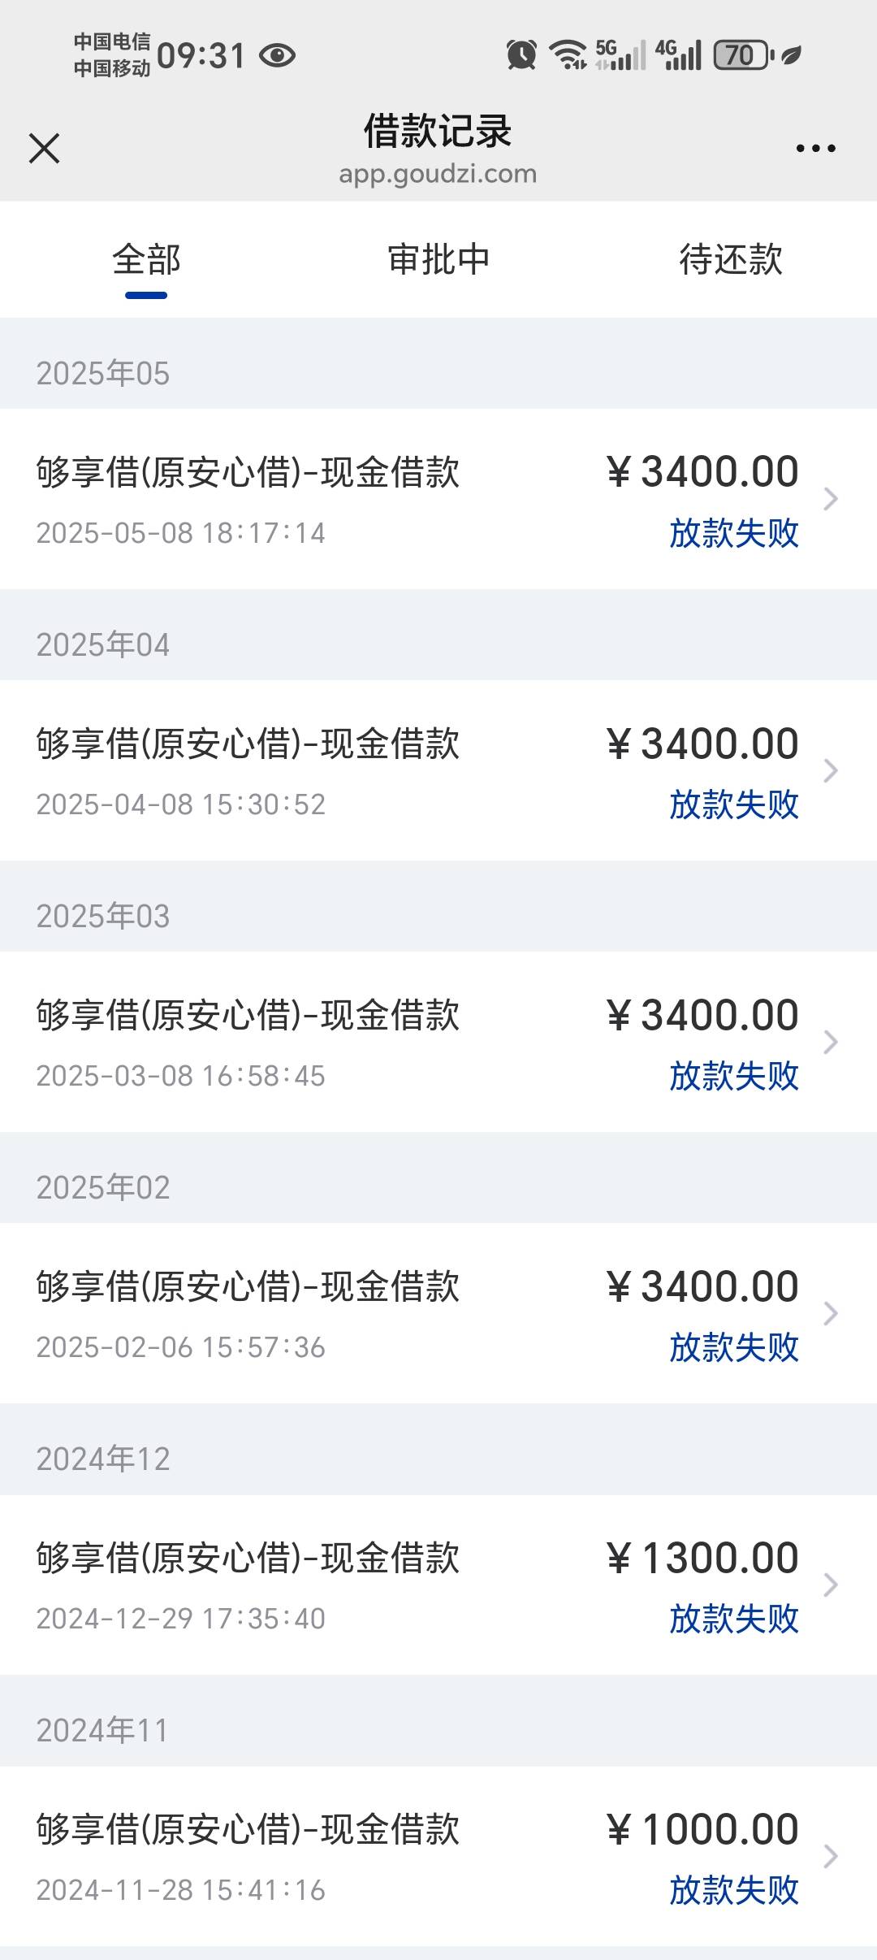Tap the Wi-Fi signal icon
877x1960 pixels.
coord(568,55)
